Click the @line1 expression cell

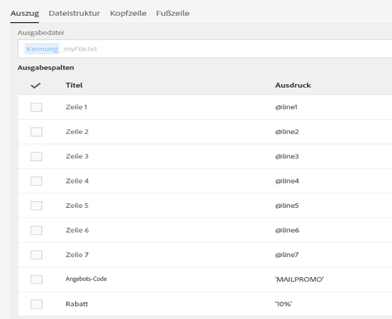click(x=286, y=108)
